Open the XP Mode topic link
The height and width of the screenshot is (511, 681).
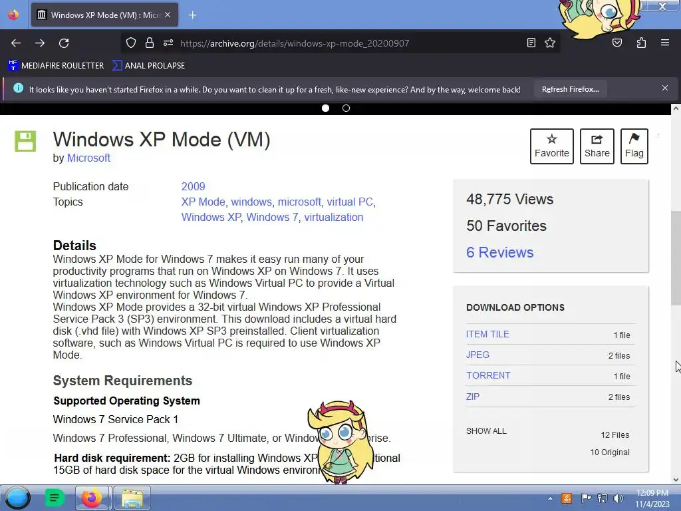pos(204,202)
